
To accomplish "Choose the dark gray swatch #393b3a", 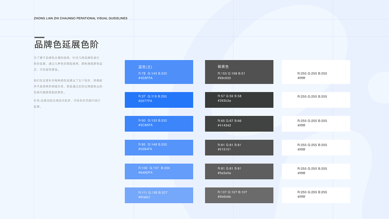I will pos(239,100).
